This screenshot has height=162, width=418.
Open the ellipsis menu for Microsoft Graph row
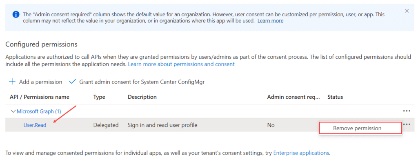tap(406, 111)
